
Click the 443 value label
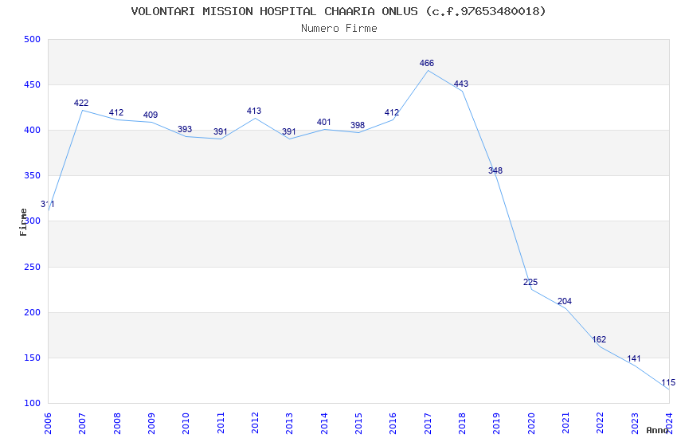tap(461, 84)
